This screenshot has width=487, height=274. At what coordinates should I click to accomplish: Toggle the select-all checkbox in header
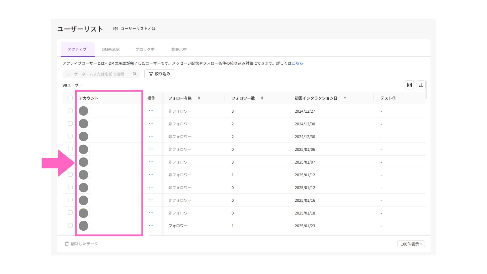pyautogui.click(x=70, y=98)
